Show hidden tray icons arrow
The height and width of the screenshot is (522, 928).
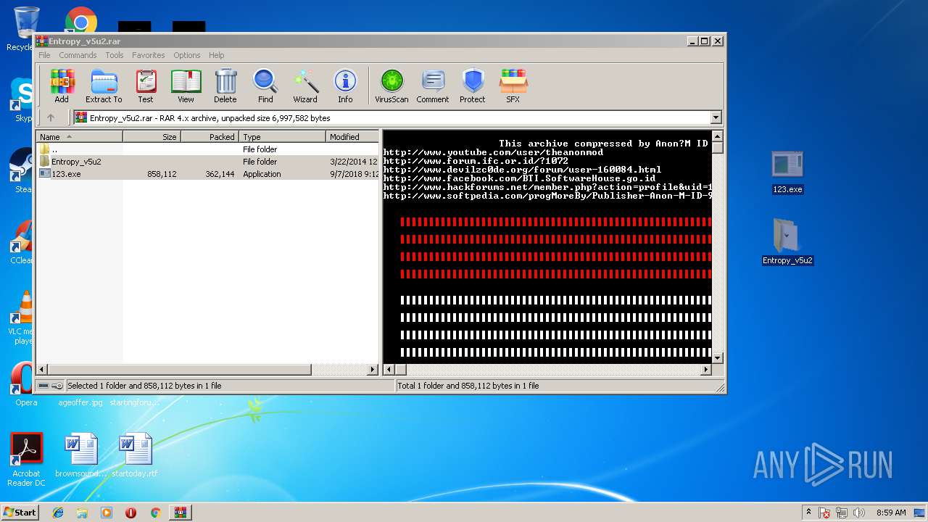pyautogui.click(x=808, y=513)
